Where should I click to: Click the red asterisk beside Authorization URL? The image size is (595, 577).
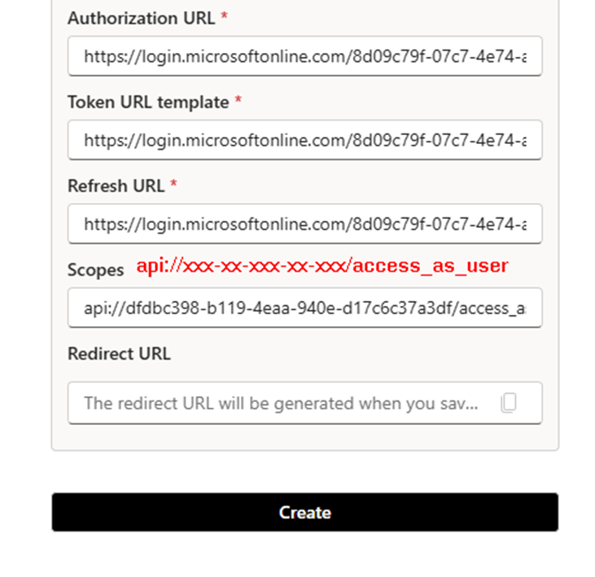tap(224, 17)
